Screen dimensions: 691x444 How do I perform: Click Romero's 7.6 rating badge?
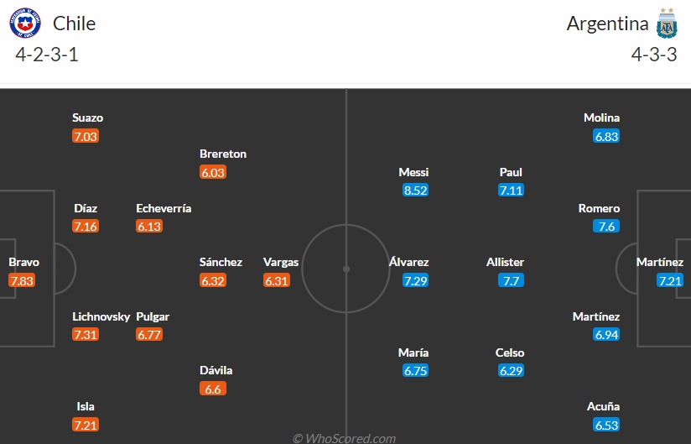(606, 226)
